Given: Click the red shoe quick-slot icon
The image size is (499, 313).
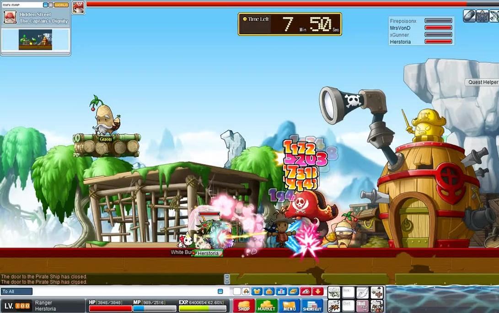Looking at the screenshot, I should (306, 291).
